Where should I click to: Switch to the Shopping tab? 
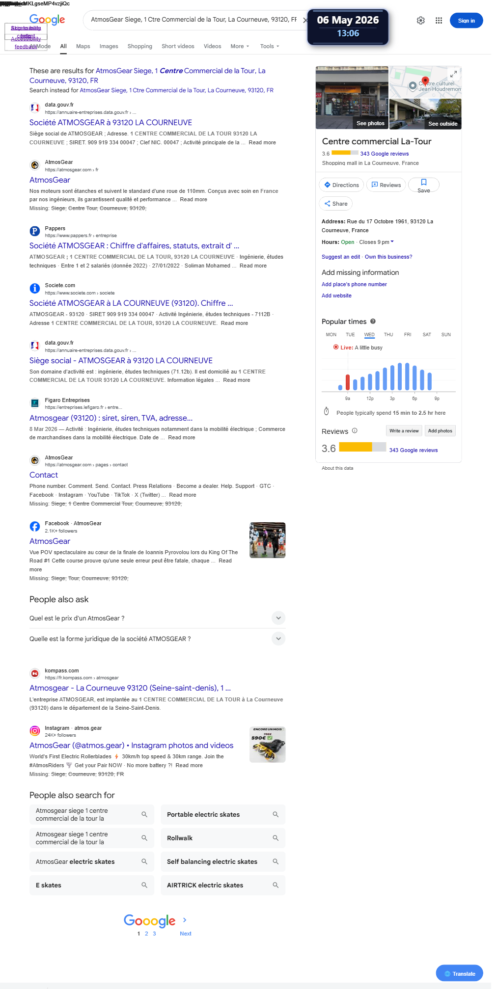click(139, 46)
